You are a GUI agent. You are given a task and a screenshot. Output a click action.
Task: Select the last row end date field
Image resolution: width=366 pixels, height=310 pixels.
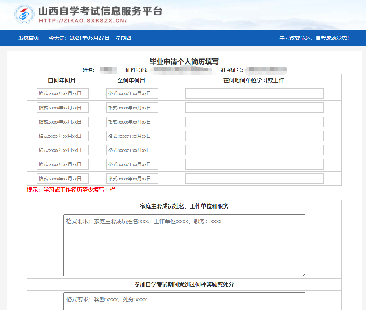click(132, 178)
